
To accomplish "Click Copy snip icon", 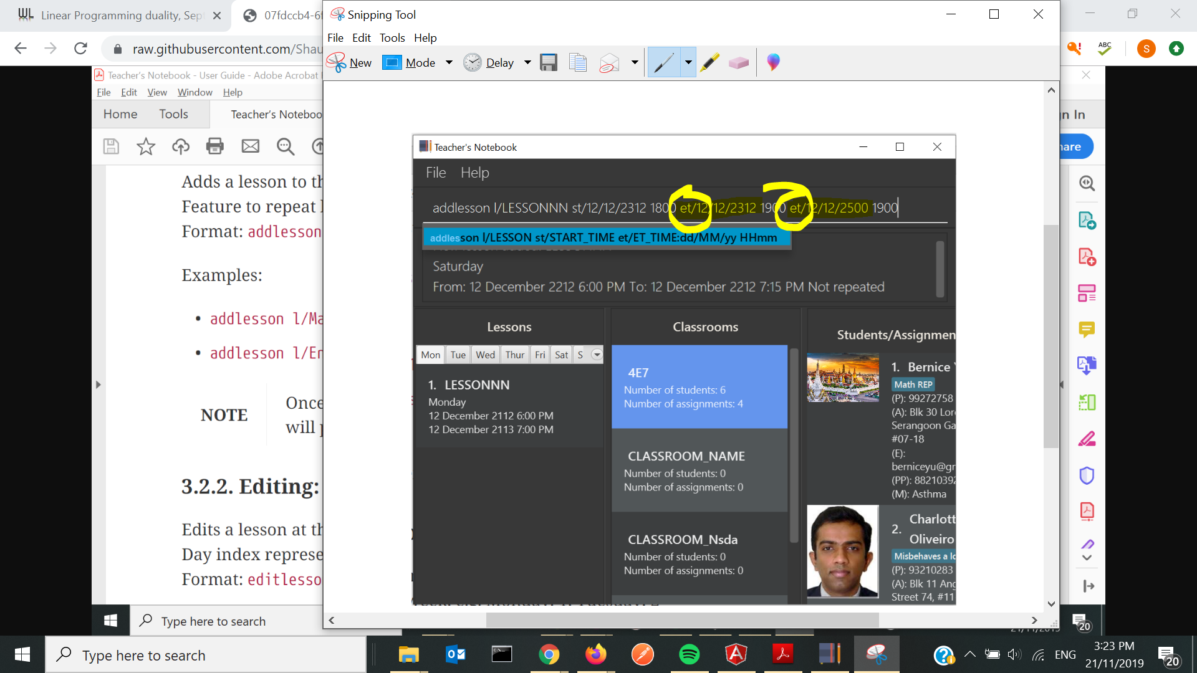I will 578,62.
